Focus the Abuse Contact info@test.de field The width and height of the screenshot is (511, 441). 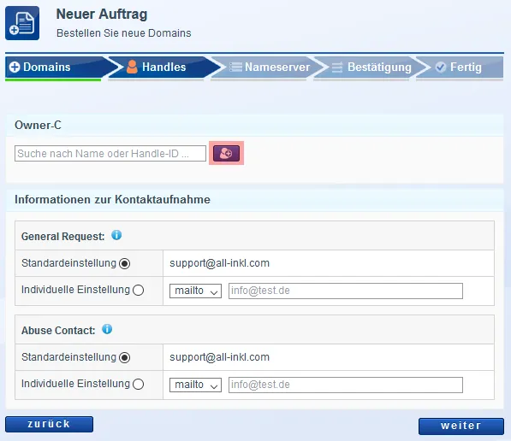click(x=346, y=385)
